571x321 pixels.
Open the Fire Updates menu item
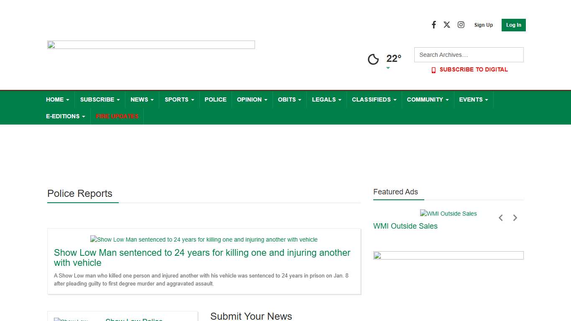tap(117, 116)
